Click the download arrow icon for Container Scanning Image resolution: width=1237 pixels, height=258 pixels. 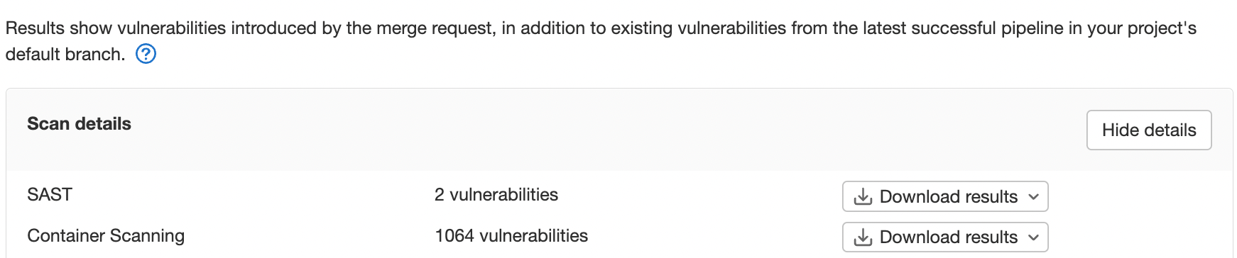pyautogui.click(x=863, y=237)
